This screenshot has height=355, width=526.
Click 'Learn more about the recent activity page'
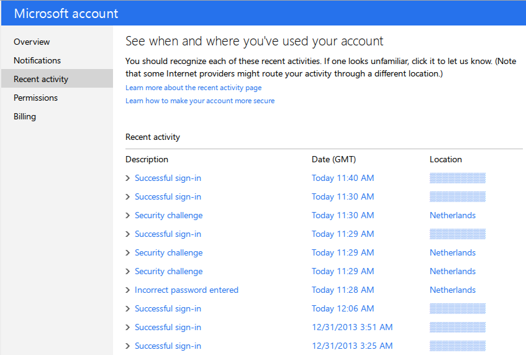pos(193,88)
